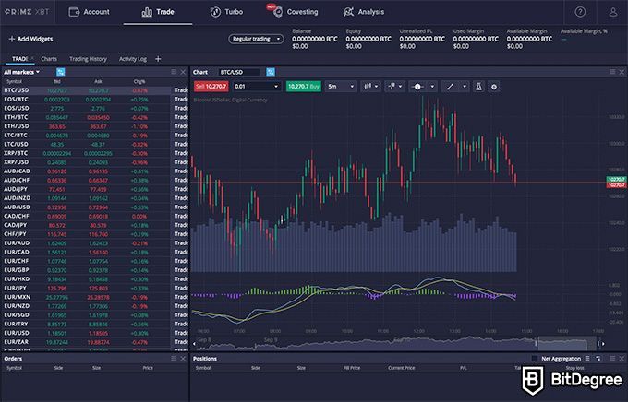Select the line drawing tool icon
This screenshot has height=402, width=628.
click(450, 87)
